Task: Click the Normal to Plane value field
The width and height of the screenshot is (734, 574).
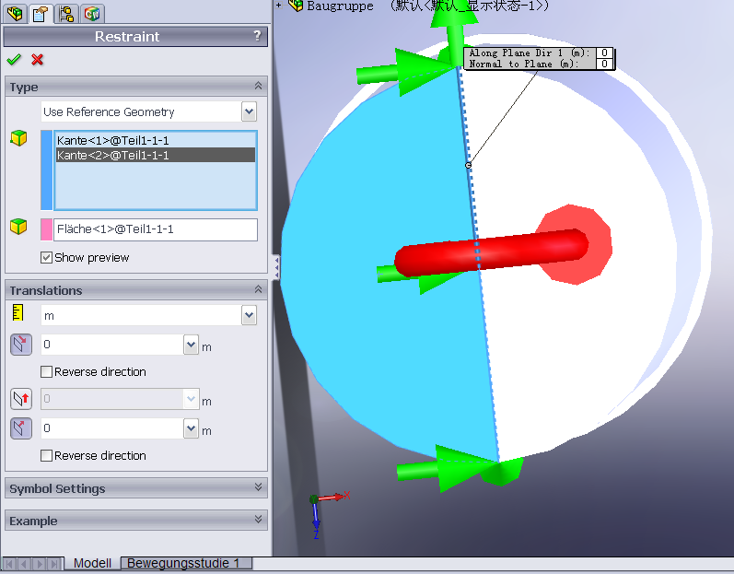Action: (112, 428)
